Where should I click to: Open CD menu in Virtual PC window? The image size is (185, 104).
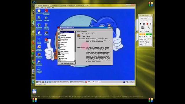click(x=45, y=8)
